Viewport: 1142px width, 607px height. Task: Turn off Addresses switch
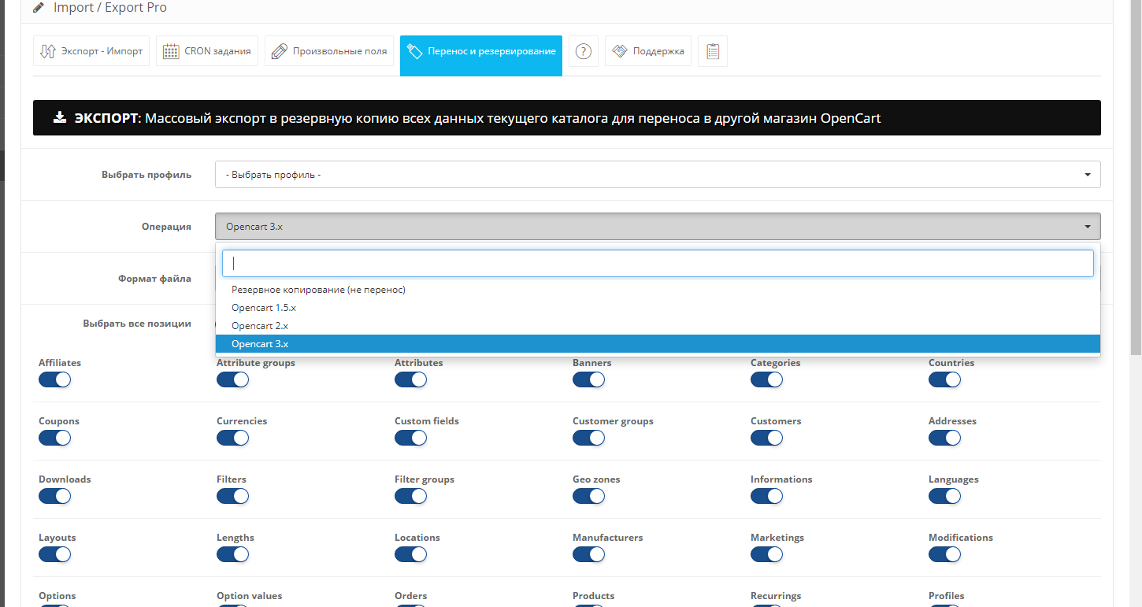944,438
